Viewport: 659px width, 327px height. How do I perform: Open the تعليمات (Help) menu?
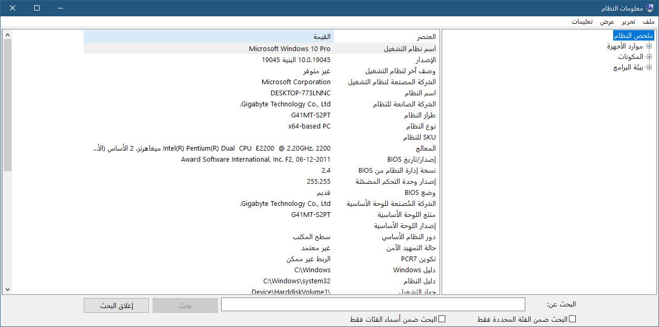pyautogui.click(x=582, y=22)
